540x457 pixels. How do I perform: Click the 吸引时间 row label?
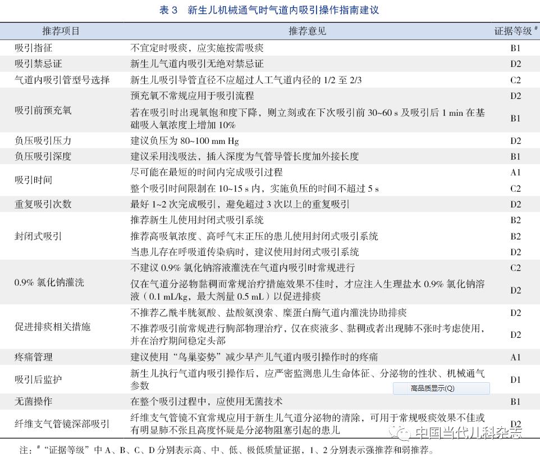[x=34, y=180]
